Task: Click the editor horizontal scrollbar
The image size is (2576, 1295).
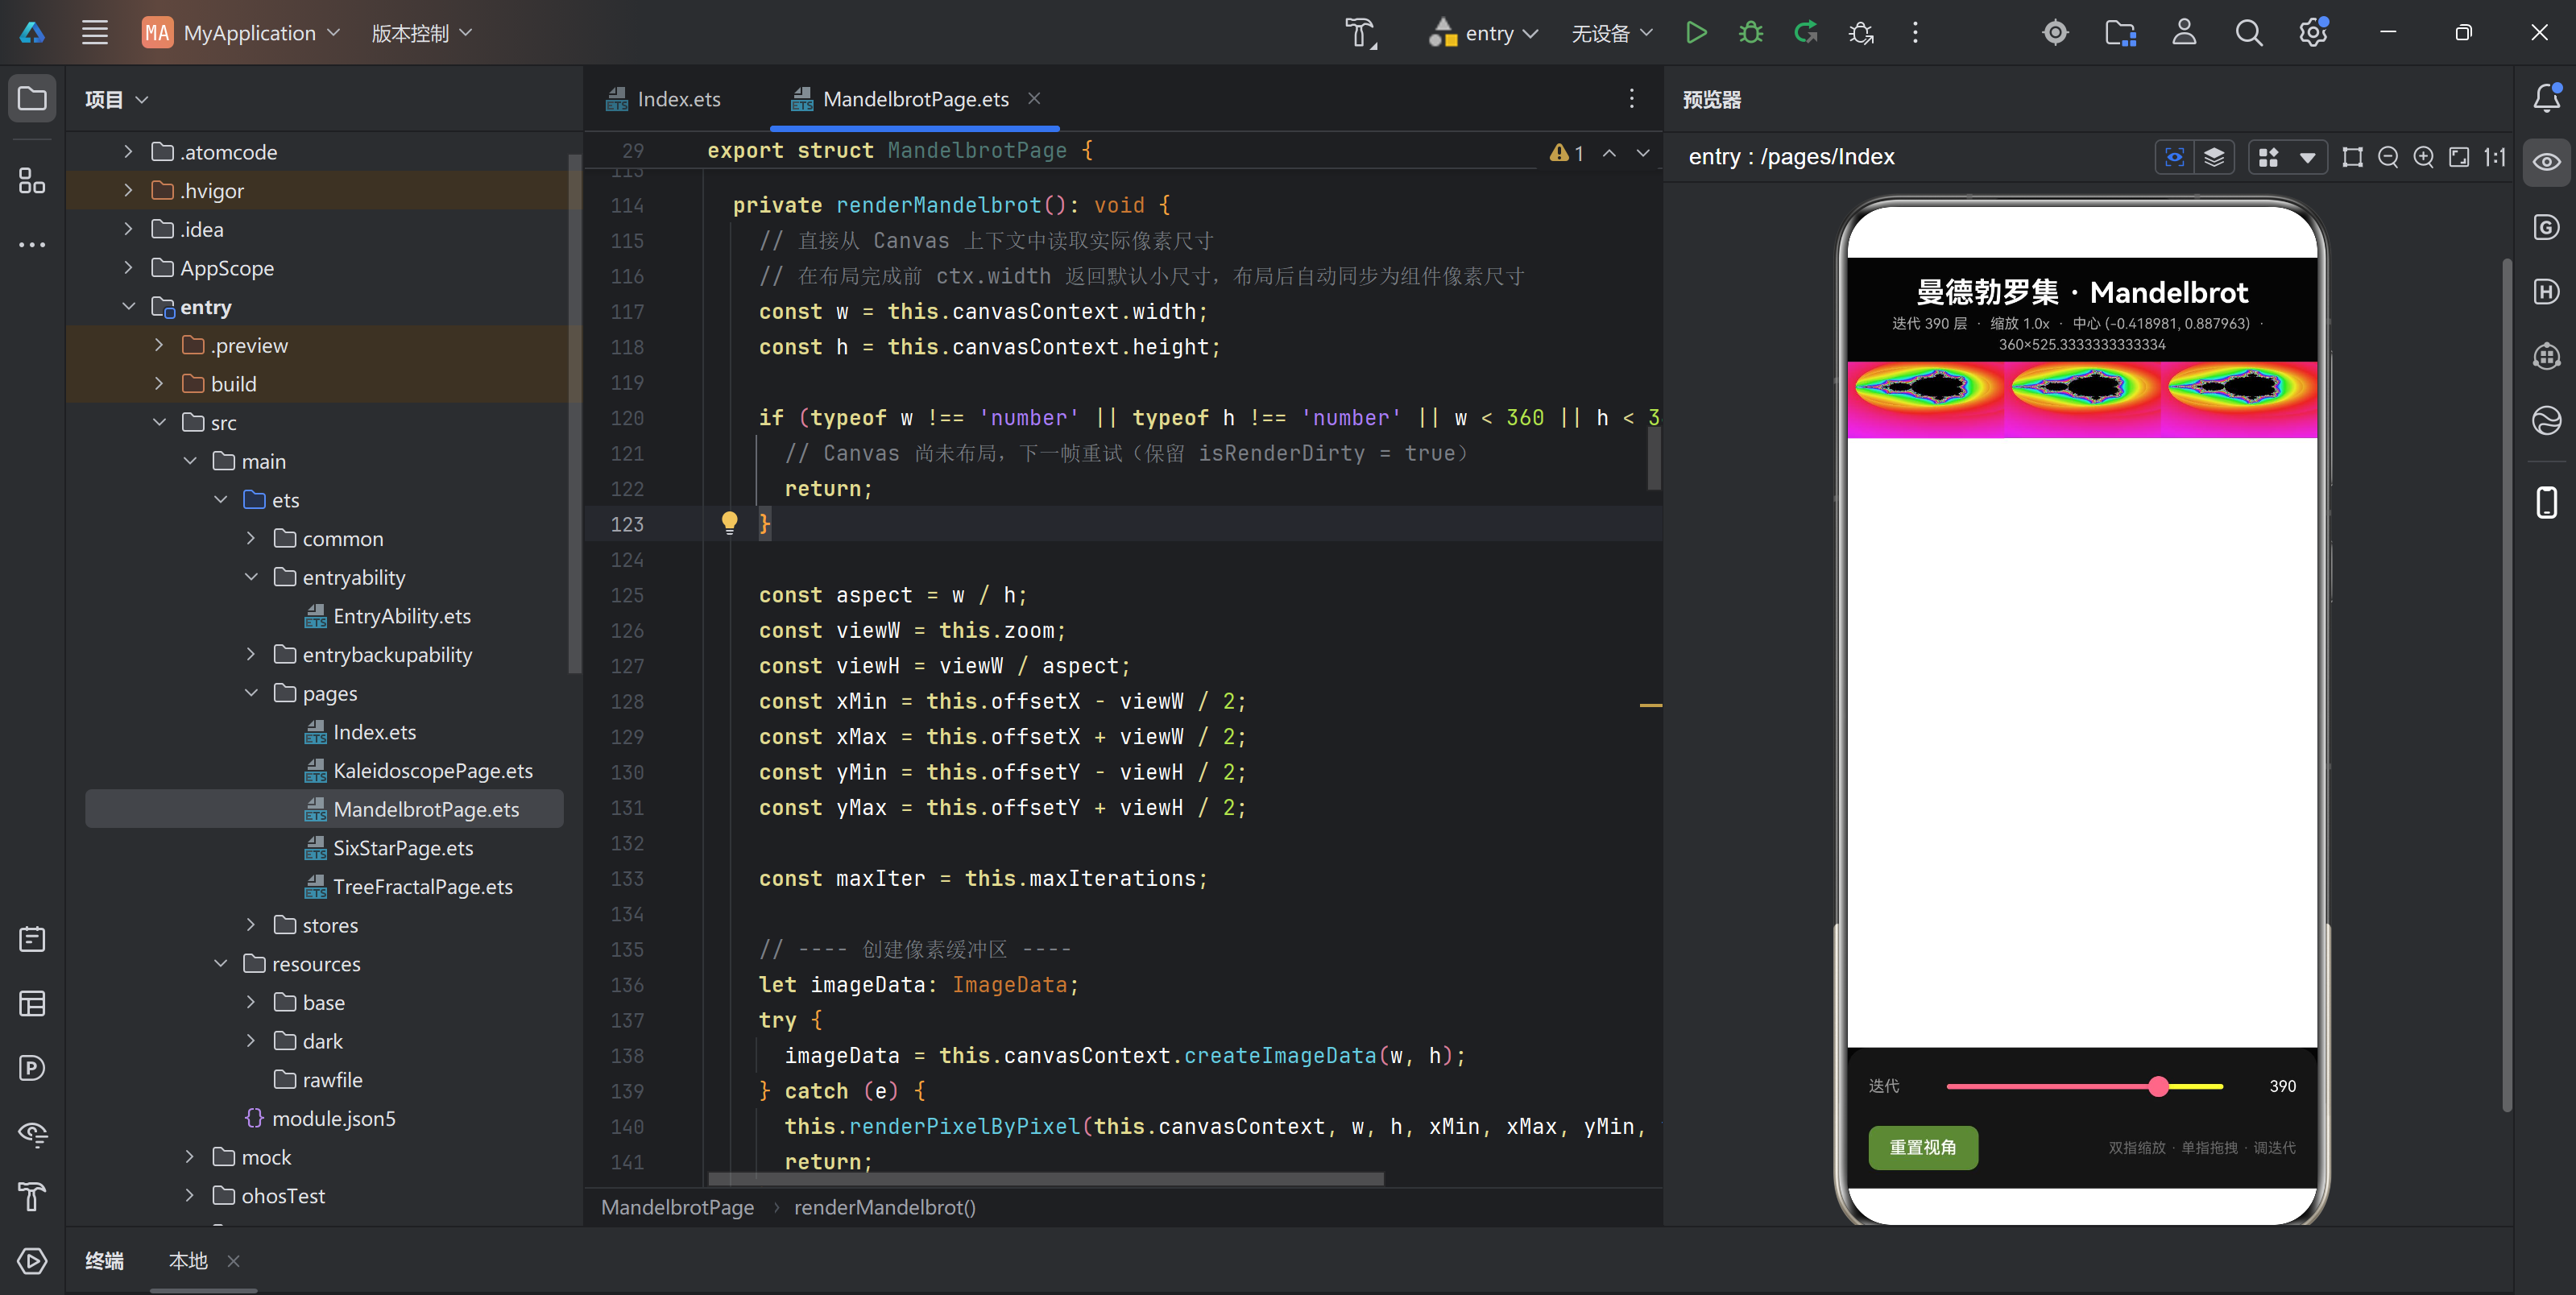Action: click(x=1046, y=1179)
